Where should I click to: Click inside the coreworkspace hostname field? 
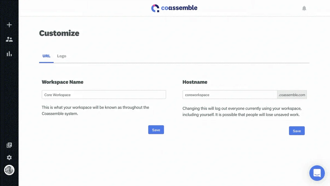tap(230, 95)
